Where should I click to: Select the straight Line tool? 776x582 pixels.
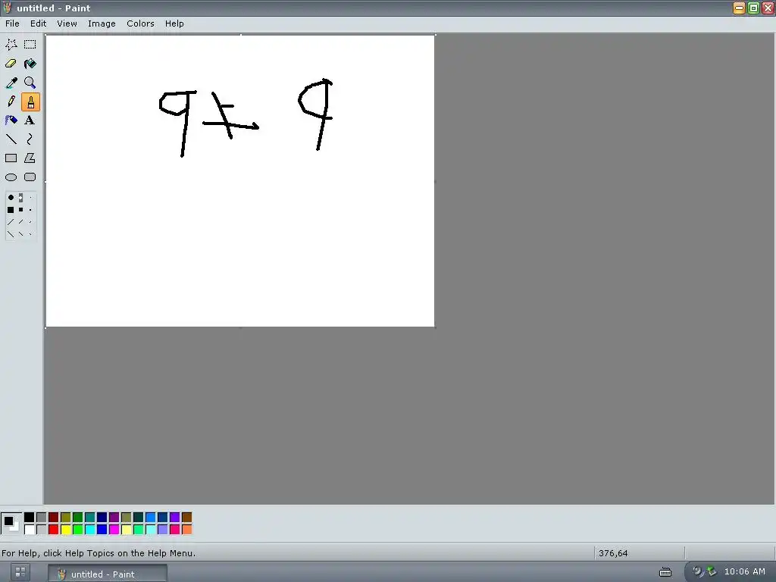point(11,139)
